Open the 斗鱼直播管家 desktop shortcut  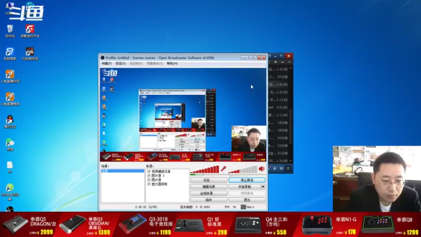(10, 99)
